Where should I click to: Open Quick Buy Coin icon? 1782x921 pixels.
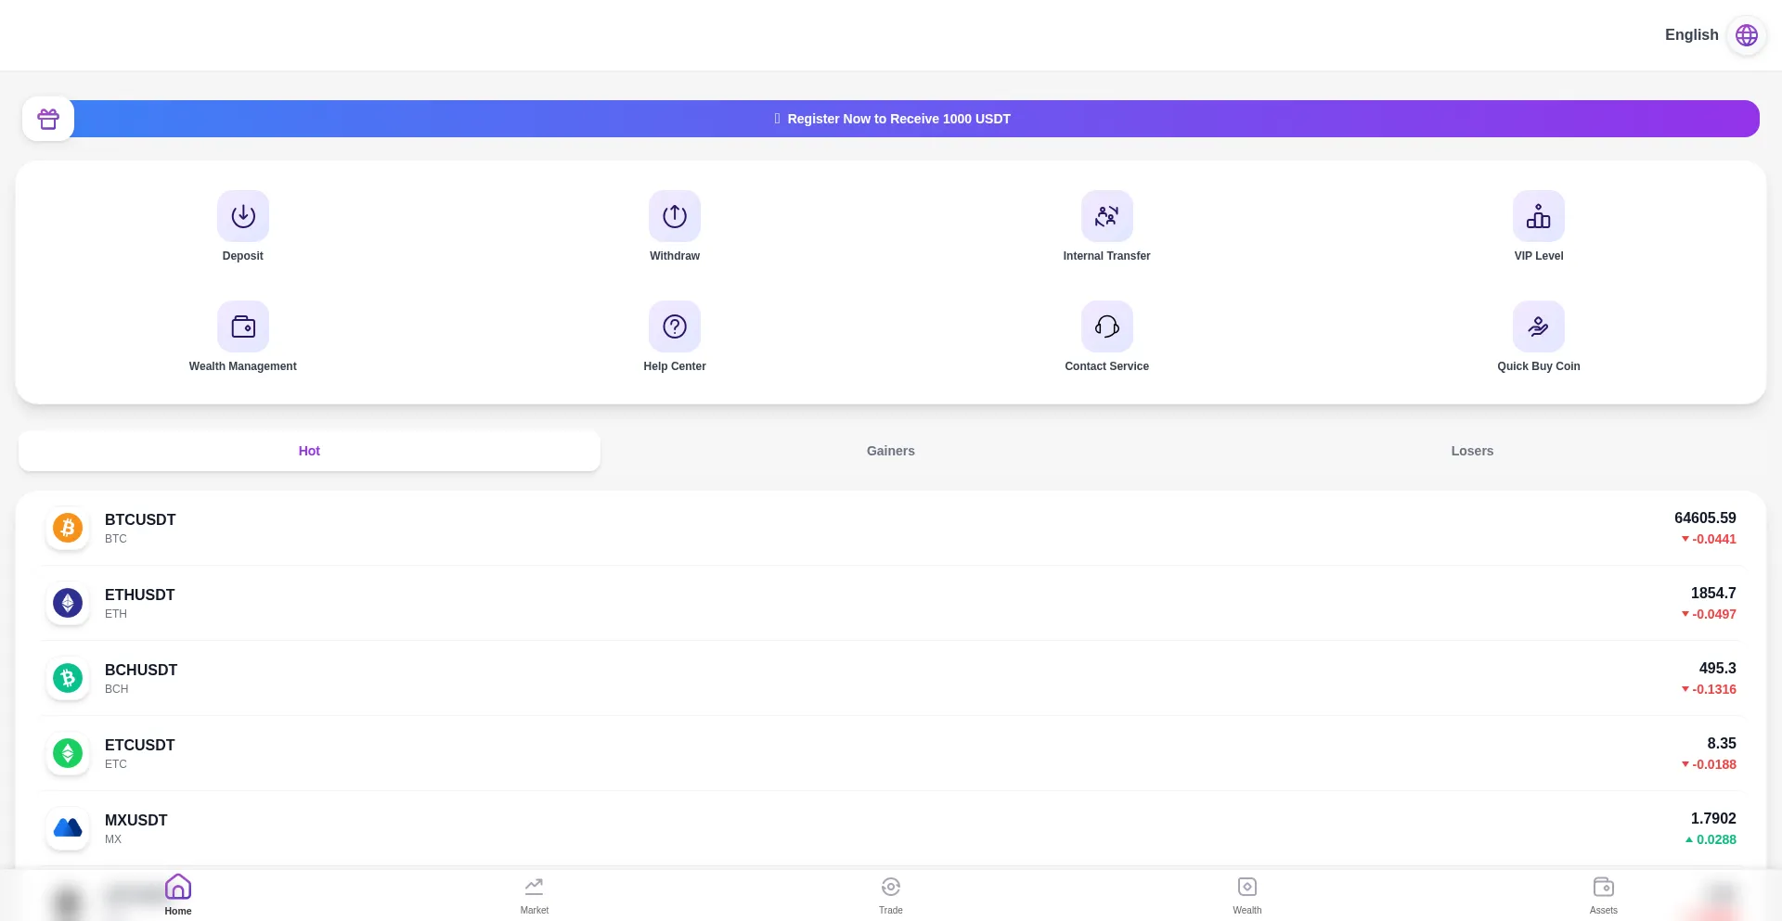click(1539, 326)
